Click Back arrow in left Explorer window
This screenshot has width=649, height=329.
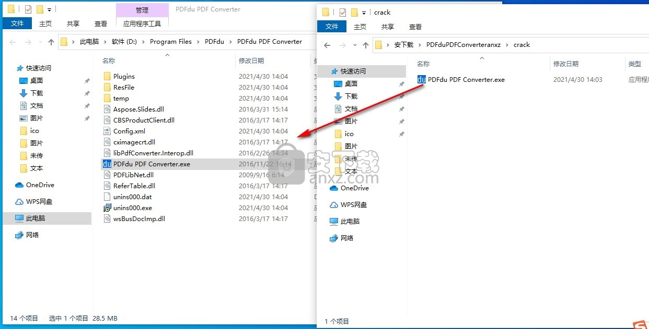tap(14, 42)
